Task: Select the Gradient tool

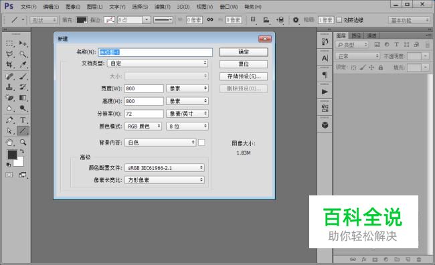Action: click(x=23, y=98)
